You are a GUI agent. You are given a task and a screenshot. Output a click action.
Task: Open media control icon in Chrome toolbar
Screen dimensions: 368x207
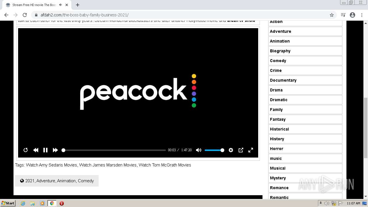point(343,15)
